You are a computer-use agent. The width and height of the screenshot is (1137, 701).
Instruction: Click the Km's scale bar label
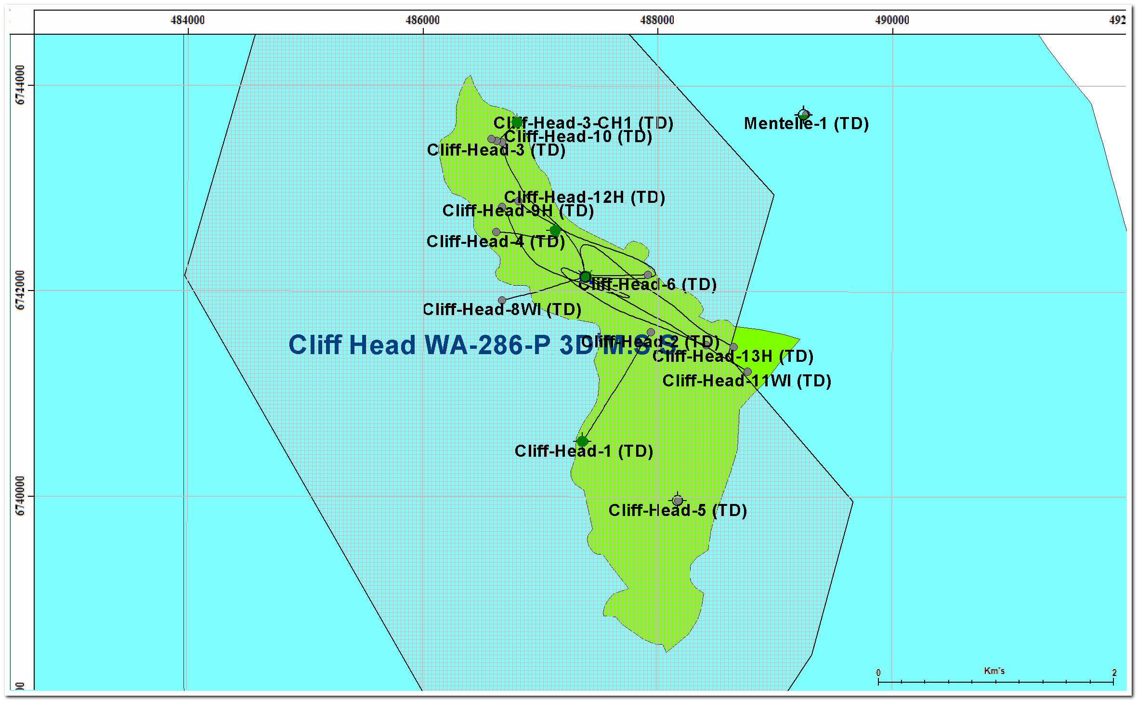click(994, 671)
